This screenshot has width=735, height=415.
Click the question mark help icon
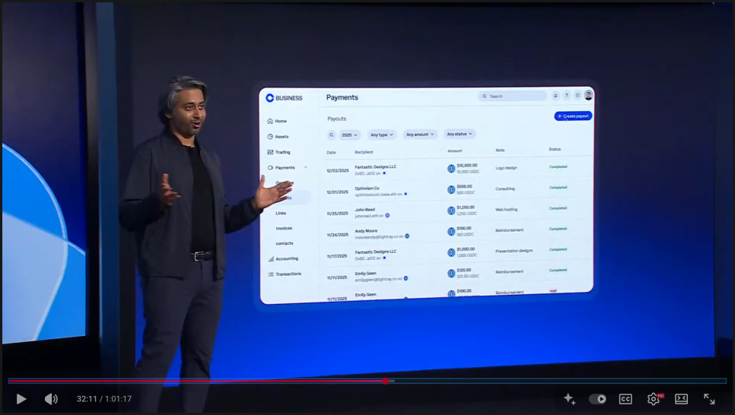click(566, 96)
